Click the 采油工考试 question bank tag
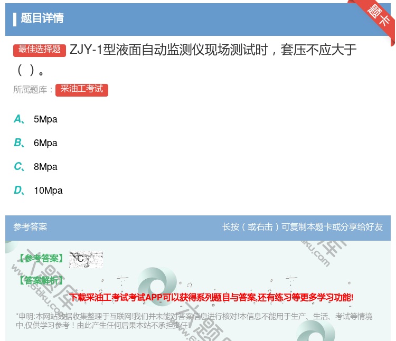The height and width of the screenshot is (341, 396). (81, 90)
